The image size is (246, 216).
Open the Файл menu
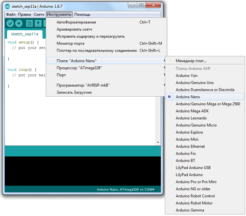(x=11, y=14)
